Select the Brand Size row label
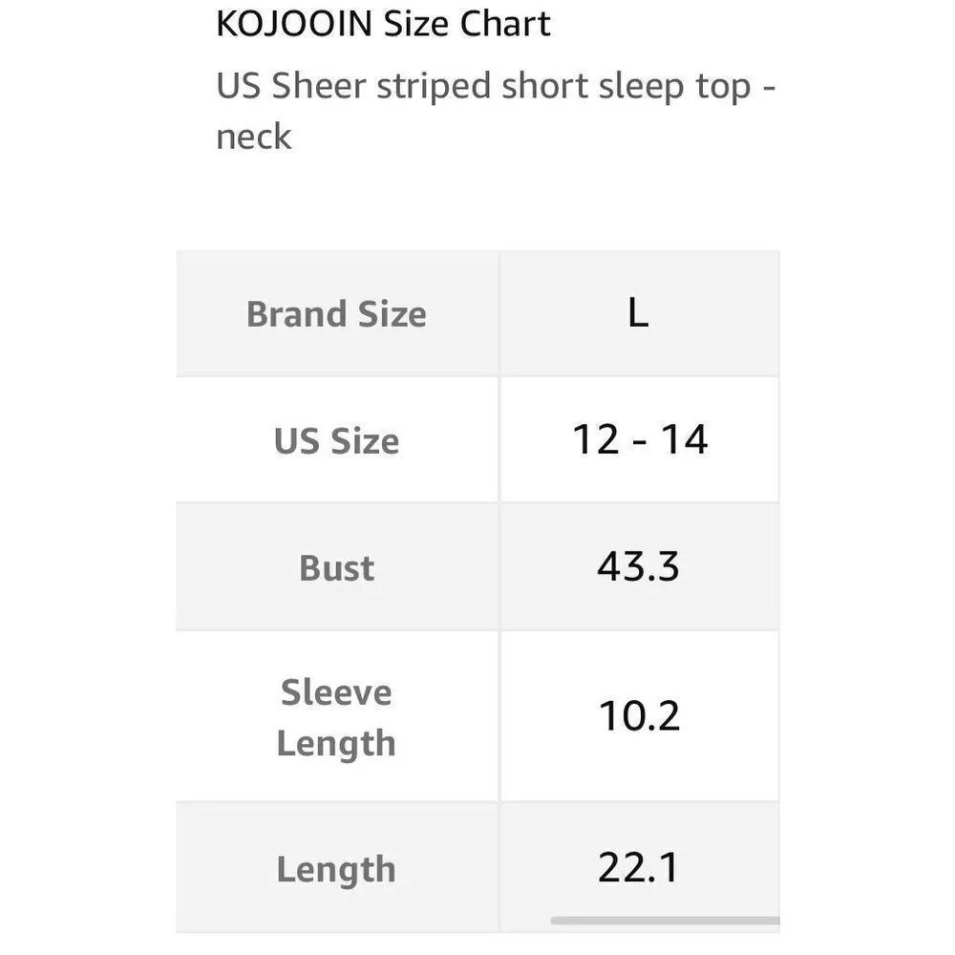955x955 pixels. click(336, 314)
